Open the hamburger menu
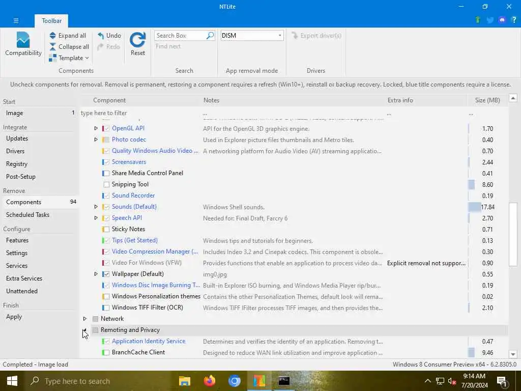The image size is (521, 391). pyautogui.click(x=16, y=20)
